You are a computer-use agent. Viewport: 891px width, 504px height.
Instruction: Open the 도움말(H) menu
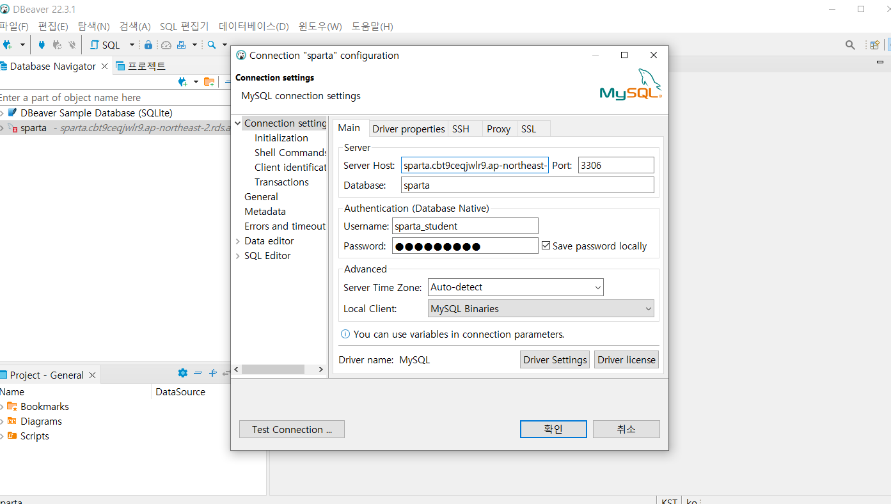coord(372,26)
